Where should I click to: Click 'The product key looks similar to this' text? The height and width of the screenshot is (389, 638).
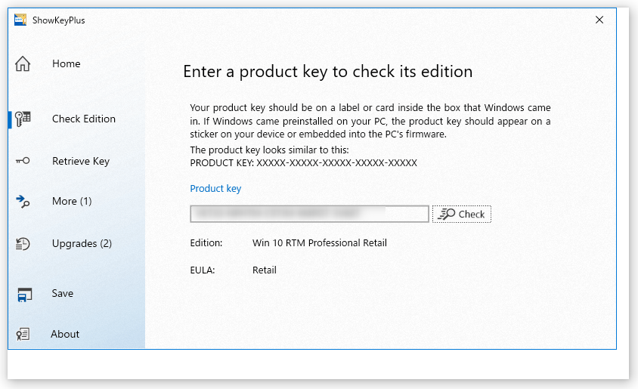point(269,150)
